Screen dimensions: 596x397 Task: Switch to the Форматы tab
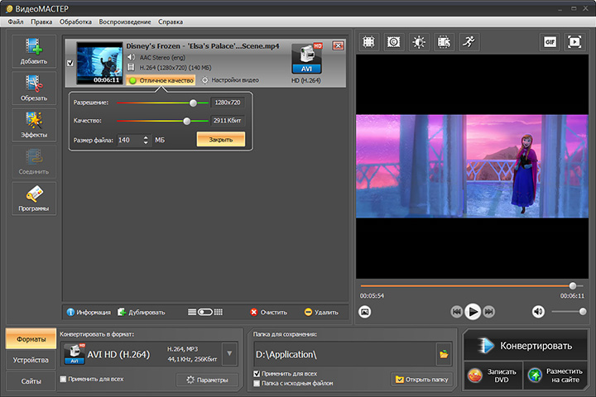(x=31, y=339)
